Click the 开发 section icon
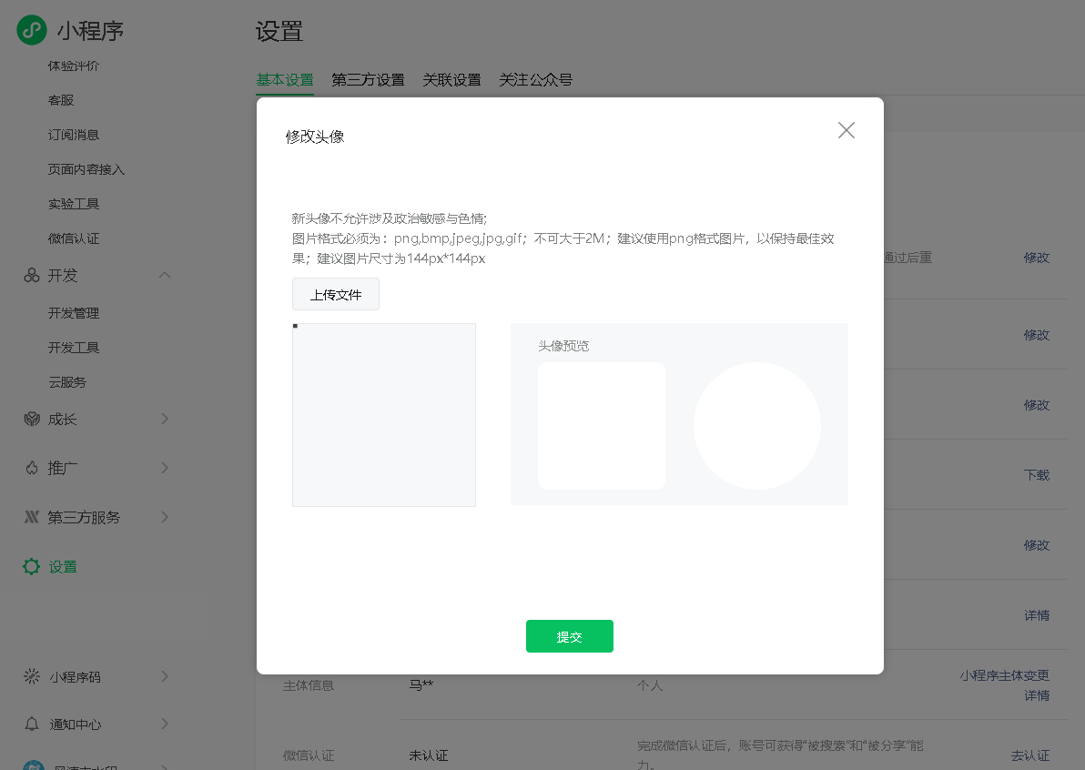The height and width of the screenshot is (770, 1085). point(32,276)
